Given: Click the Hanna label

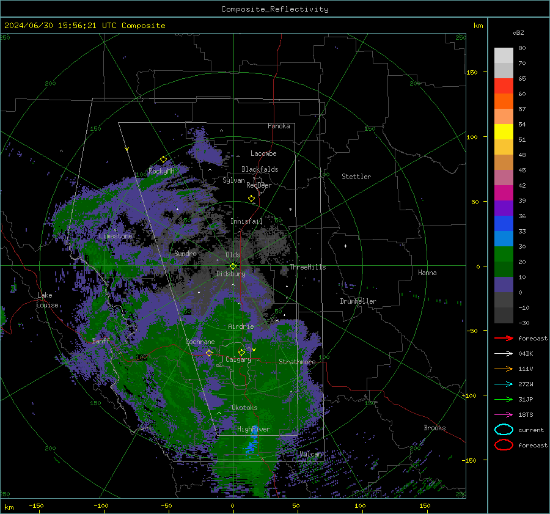Looking at the screenshot, I should click(427, 273).
